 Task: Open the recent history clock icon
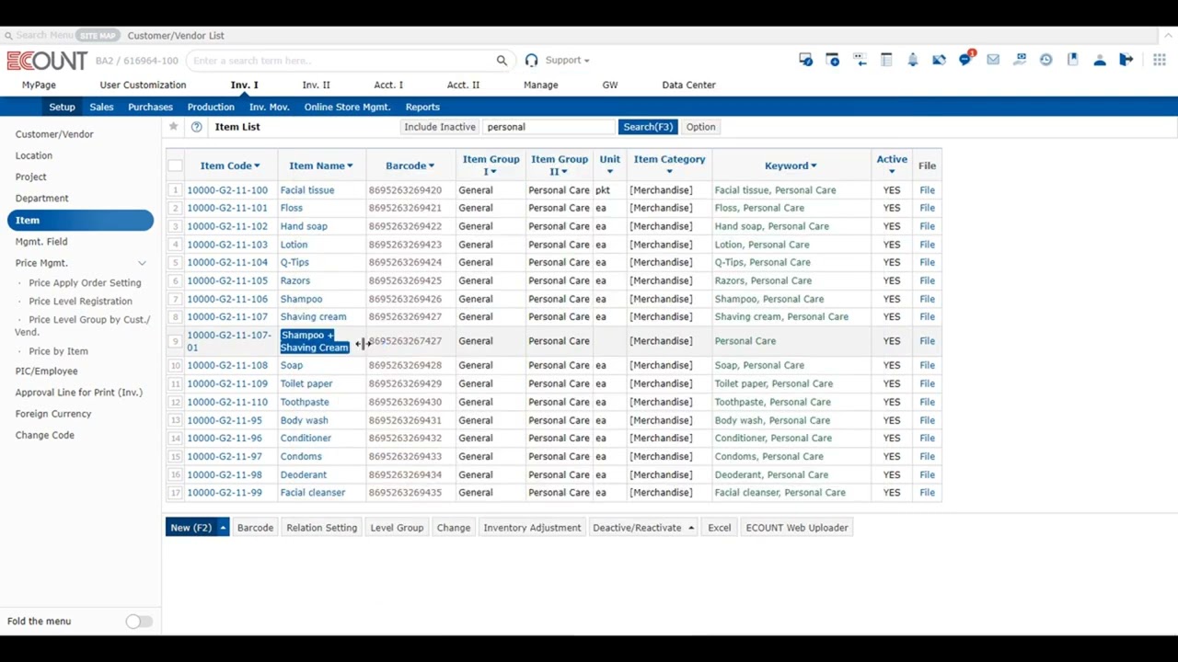pos(1046,60)
